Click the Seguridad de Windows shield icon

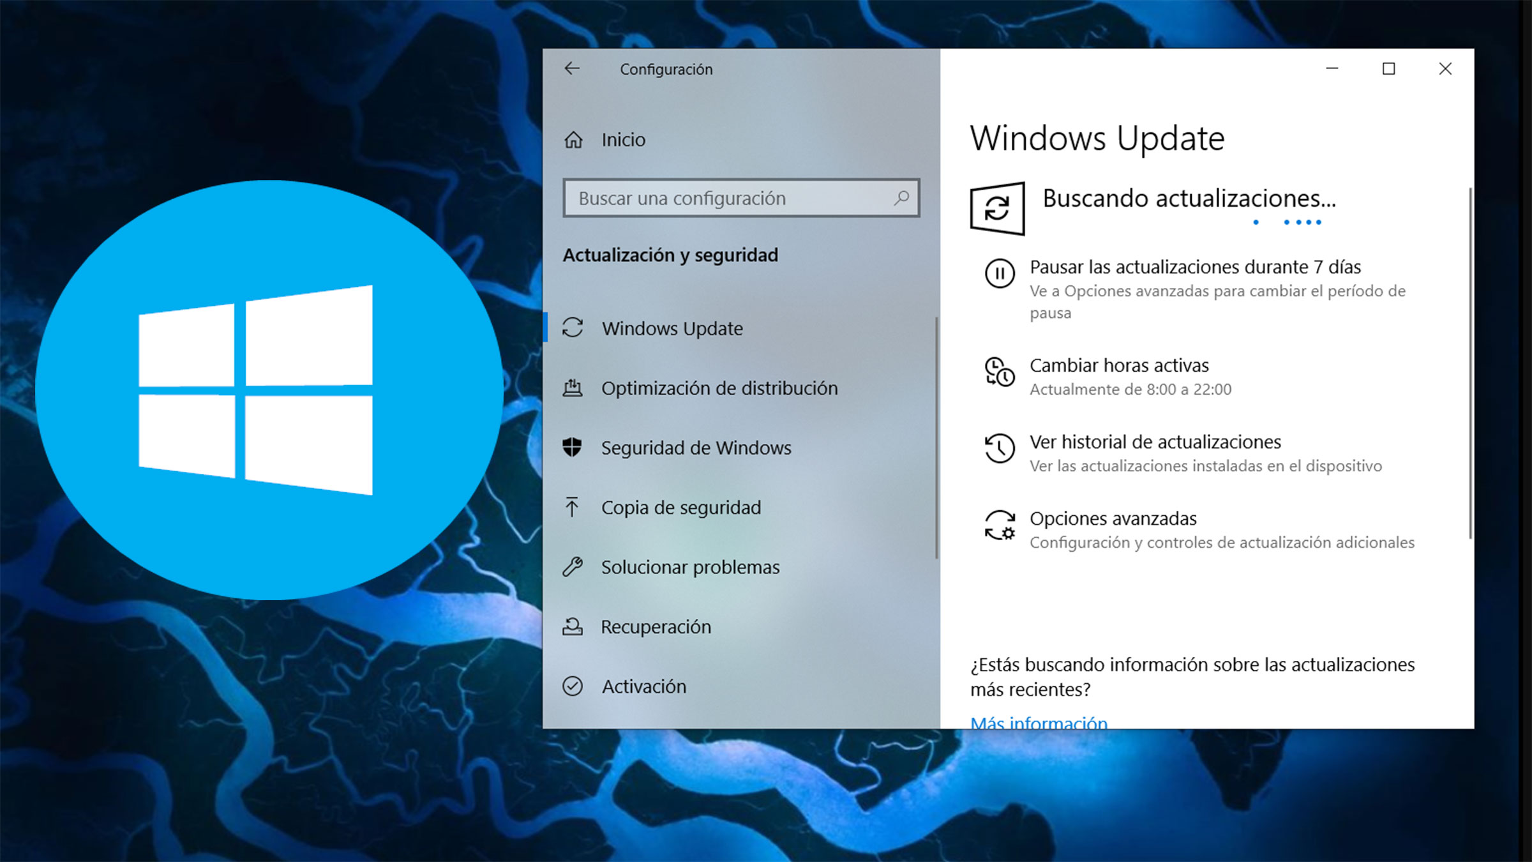572,448
